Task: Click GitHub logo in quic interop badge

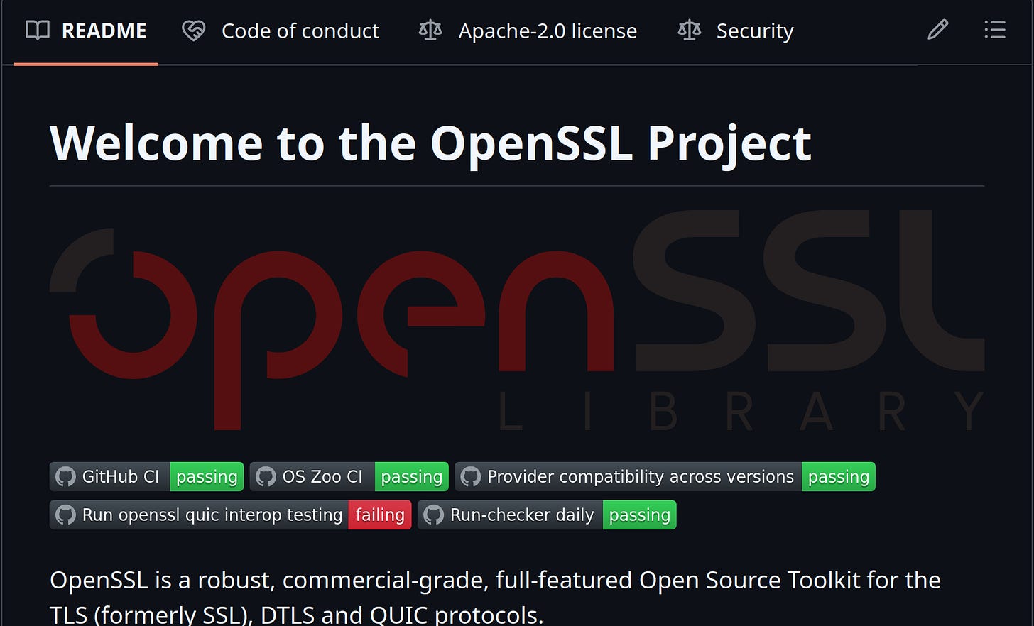Action: pyautogui.click(x=65, y=515)
